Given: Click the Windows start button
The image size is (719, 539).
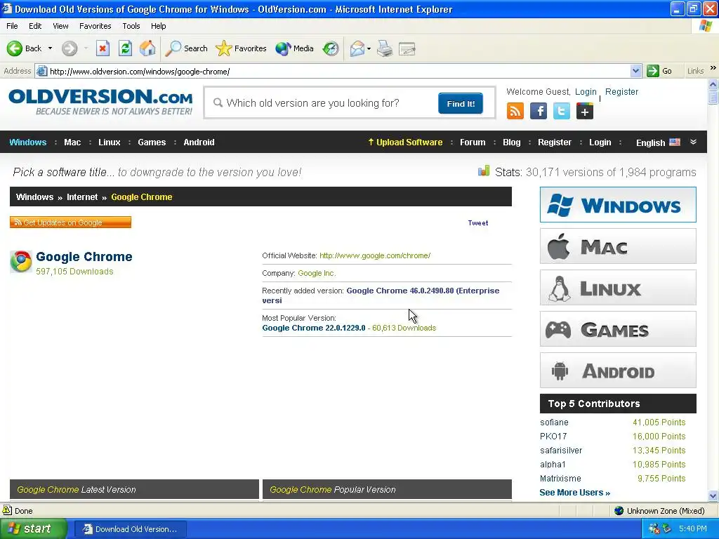Looking at the screenshot, I should tap(33, 528).
